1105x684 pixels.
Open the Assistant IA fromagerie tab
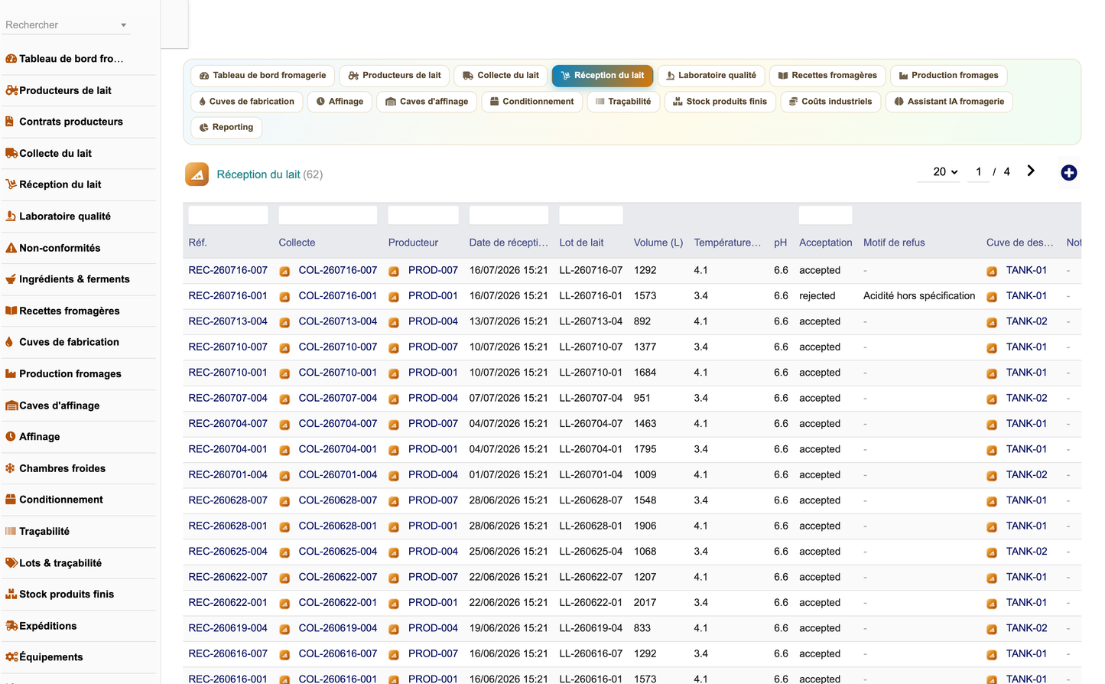point(948,102)
